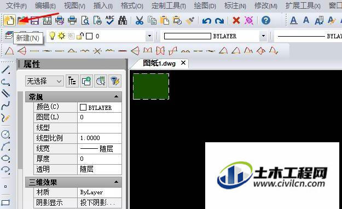Click the red X Delete icon
The height and width of the screenshot is (209, 342).
pos(236,21)
